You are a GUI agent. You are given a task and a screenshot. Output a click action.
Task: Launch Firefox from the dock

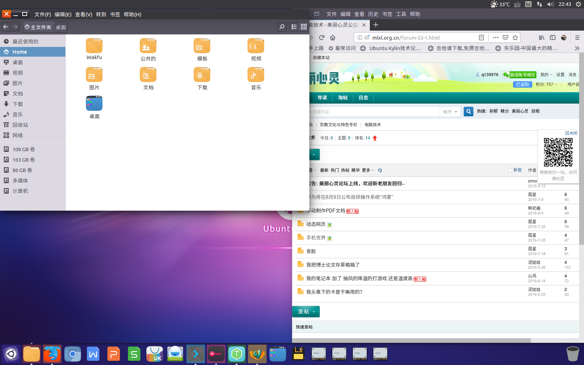pos(52,354)
